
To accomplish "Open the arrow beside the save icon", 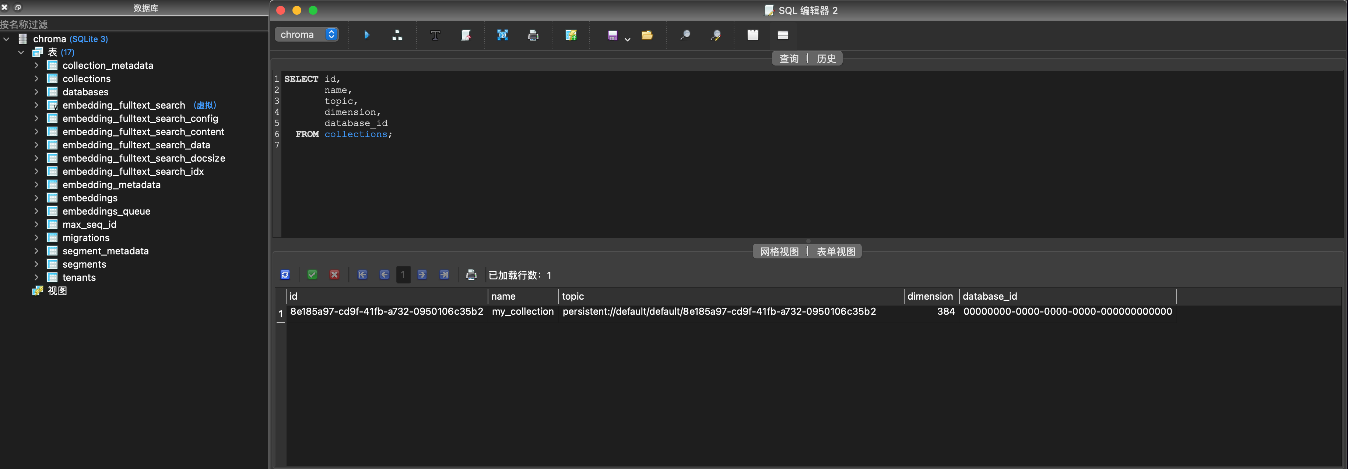I will [x=628, y=39].
